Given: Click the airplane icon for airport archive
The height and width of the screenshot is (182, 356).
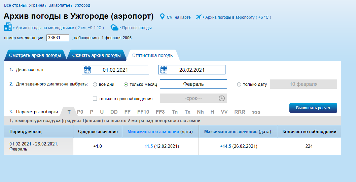Looking at the screenshot, I should coord(199,17).
